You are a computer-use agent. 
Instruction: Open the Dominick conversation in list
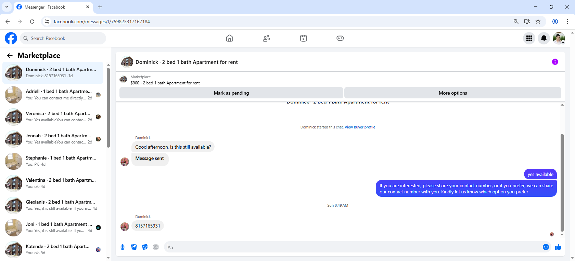53,73
